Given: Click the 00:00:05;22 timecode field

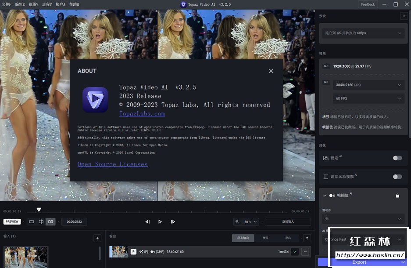Looking at the screenshot, I should click(x=74, y=222).
